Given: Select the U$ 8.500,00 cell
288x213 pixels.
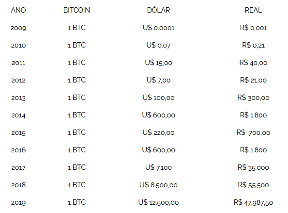Looking at the screenshot, I should point(158,185).
